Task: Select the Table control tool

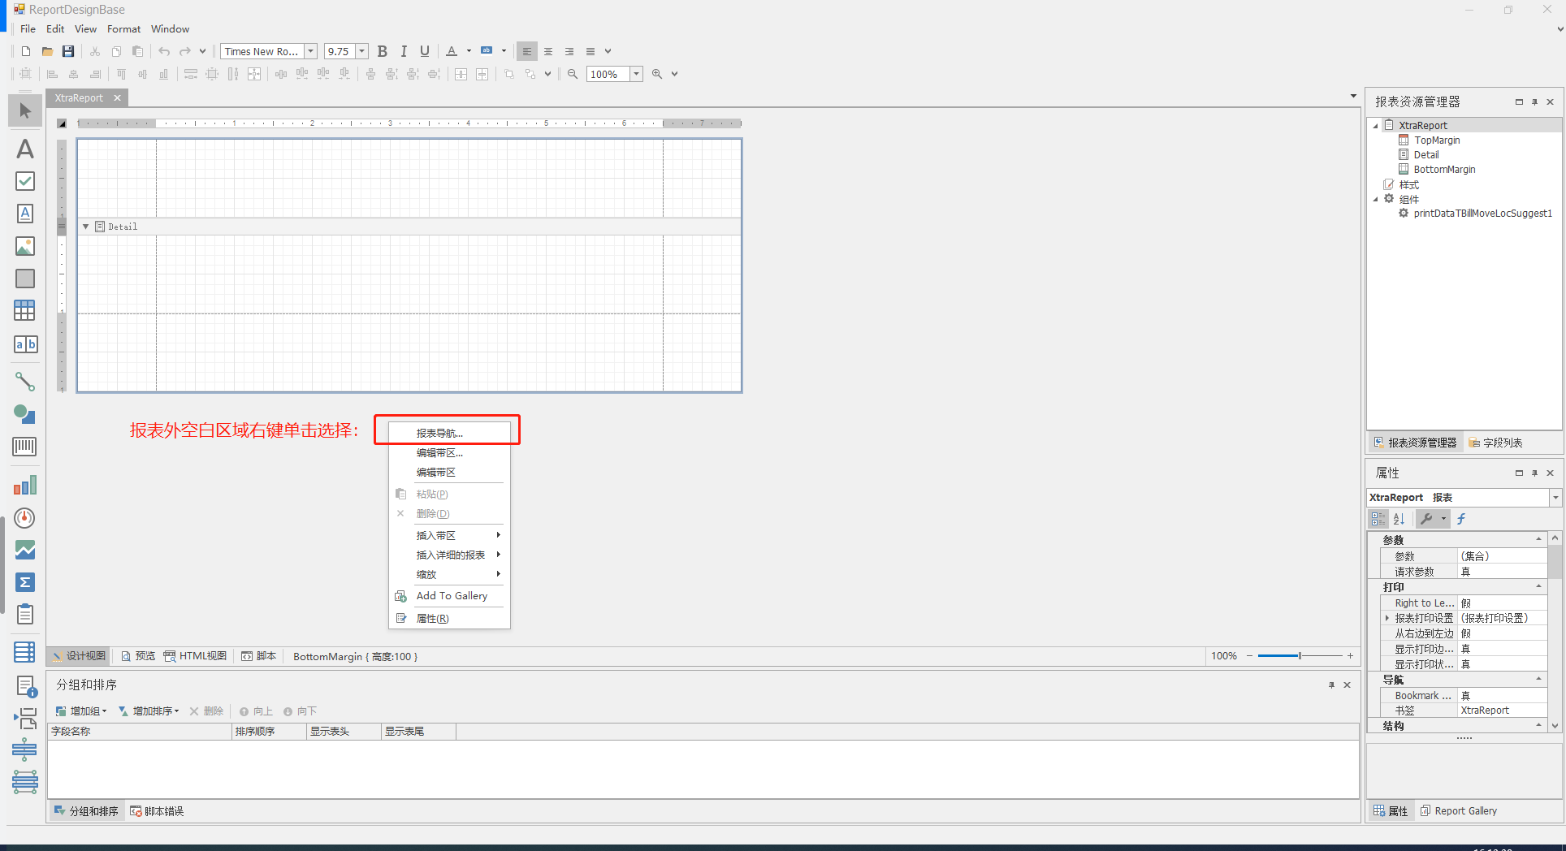Action: (25, 310)
